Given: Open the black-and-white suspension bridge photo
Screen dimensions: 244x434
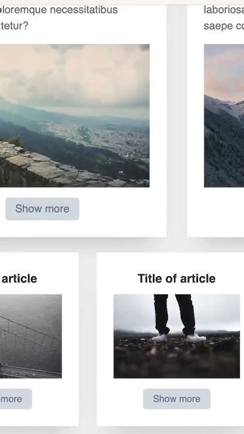Looking at the screenshot, I should click(31, 336).
